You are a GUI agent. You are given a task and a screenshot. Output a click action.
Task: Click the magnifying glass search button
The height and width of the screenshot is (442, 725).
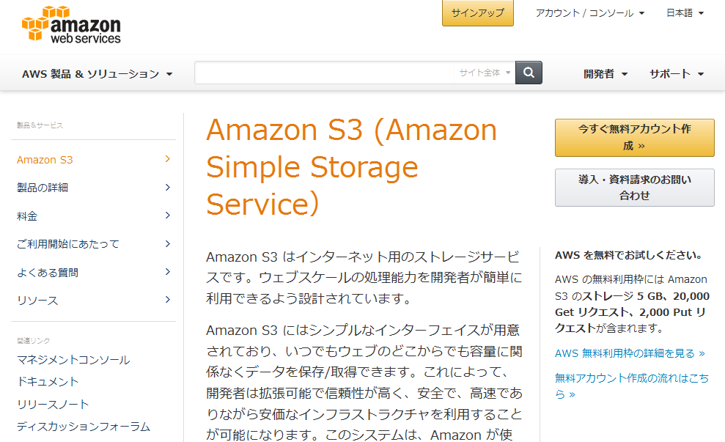point(529,73)
